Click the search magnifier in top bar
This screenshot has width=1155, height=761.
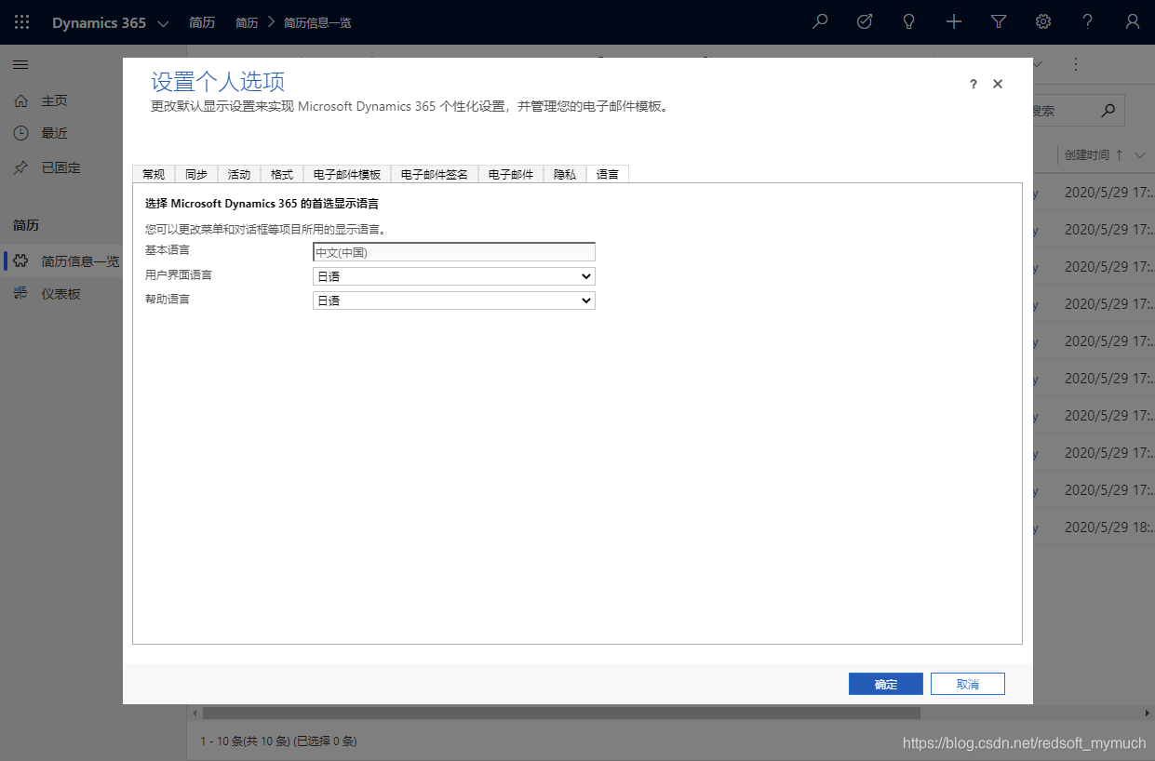[820, 22]
